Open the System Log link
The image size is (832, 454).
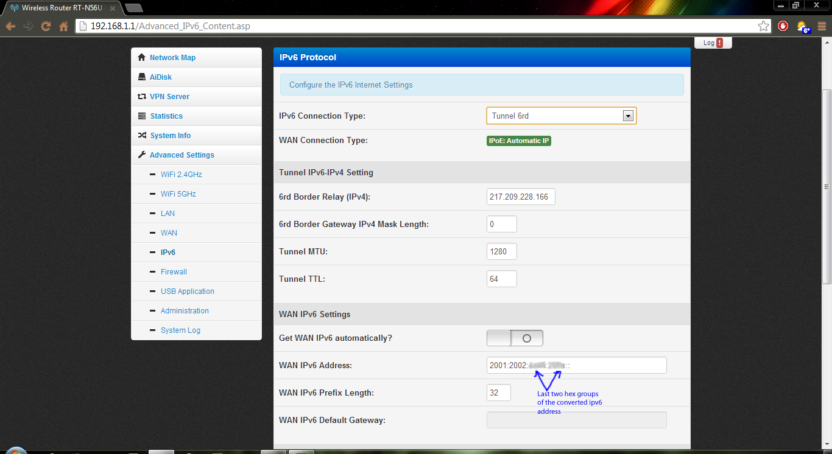[180, 330]
